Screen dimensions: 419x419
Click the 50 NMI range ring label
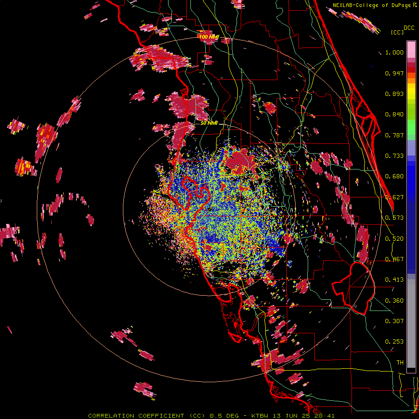(x=209, y=123)
